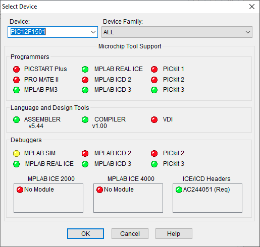Close the Select Device dialog
Image resolution: width=260 pixels, height=247 pixels.
252,7
